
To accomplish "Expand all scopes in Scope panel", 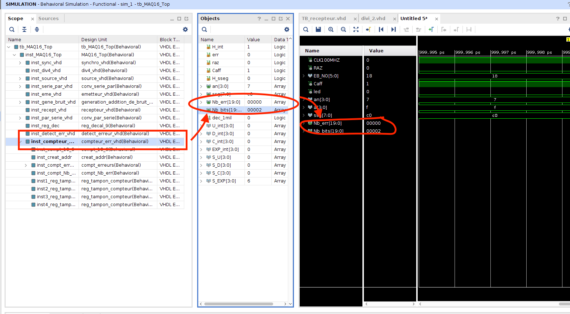I will pos(37,29).
